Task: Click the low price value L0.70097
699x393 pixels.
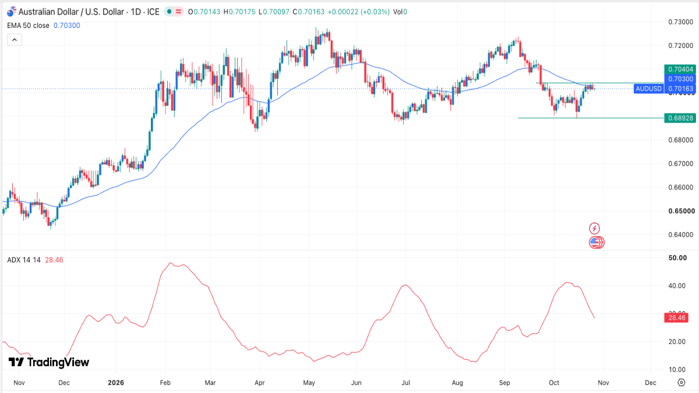Action: coord(275,12)
